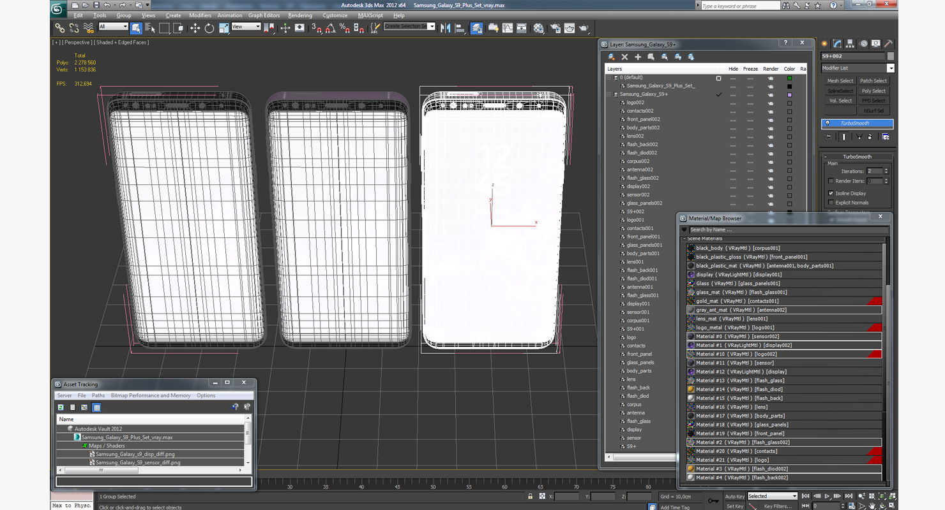Viewport: 945px width, 510px height.
Task: Toggle the Angle Snap button
Action: tap(330, 28)
